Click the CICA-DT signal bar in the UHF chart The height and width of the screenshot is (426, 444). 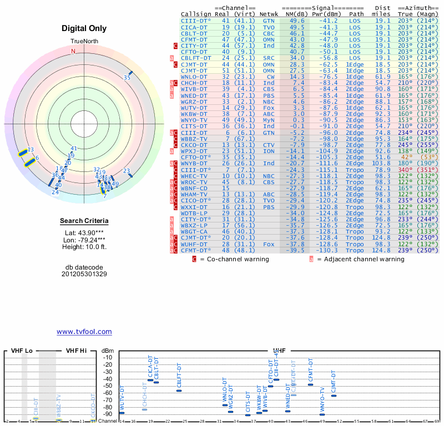coord(150,380)
